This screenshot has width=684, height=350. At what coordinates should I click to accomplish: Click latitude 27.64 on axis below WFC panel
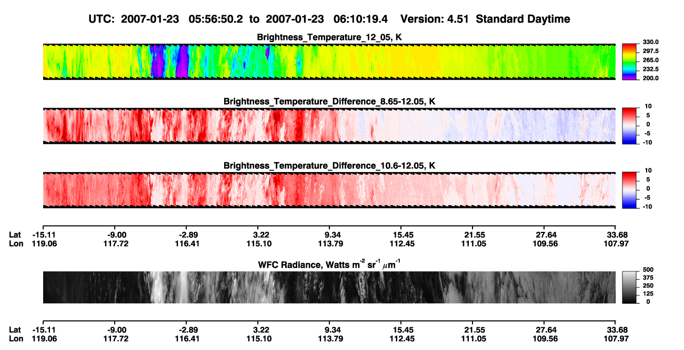[546, 330]
